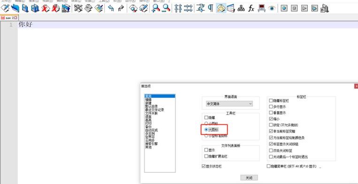Click the macro playback icon
This screenshot has height=184, width=358.
click(305, 8)
